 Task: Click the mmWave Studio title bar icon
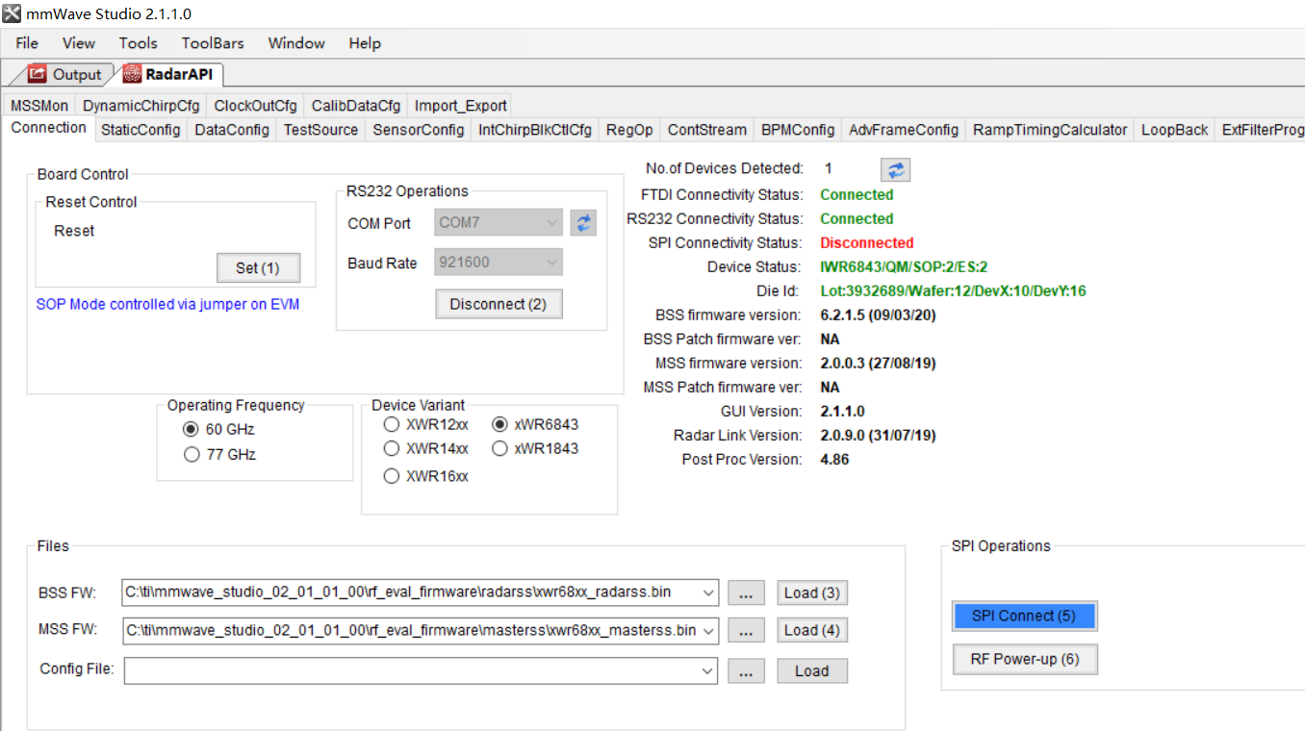12,14
